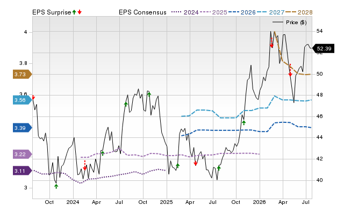This screenshot has height=205, width=344.
Task: Click the 44 price axis label
Action: (319, 137)
